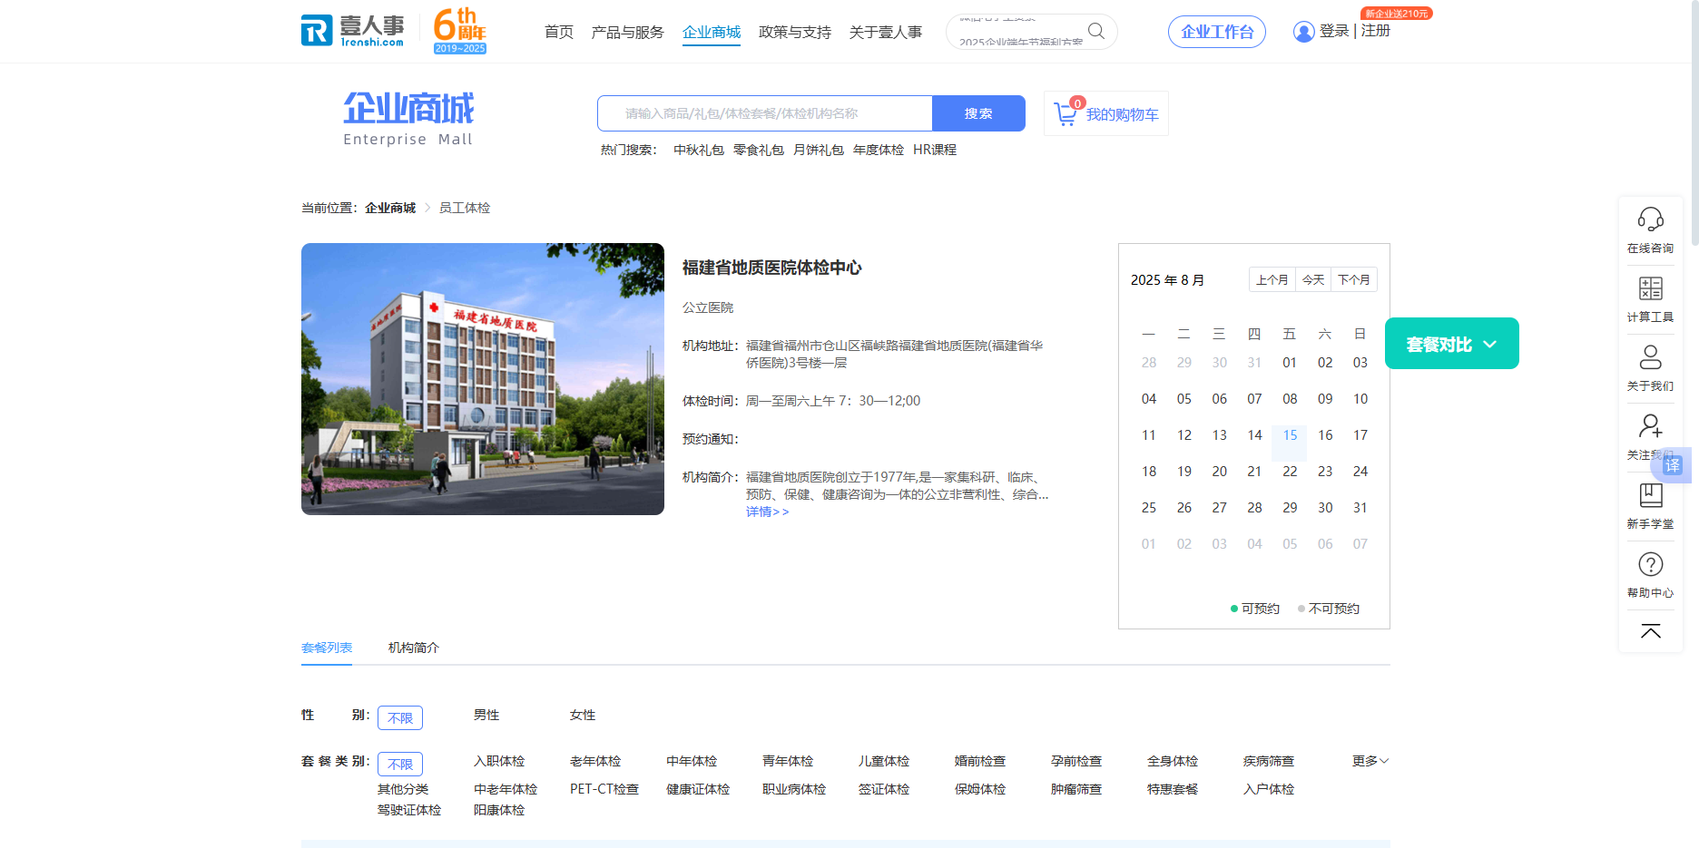This screenshot has height=848, width=1699.
Task: Select 女性 gender filter
Action: (583, 715)
